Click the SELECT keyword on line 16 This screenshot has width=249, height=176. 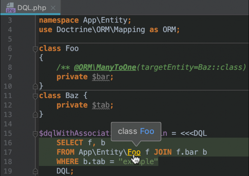(x=70, y=143)
